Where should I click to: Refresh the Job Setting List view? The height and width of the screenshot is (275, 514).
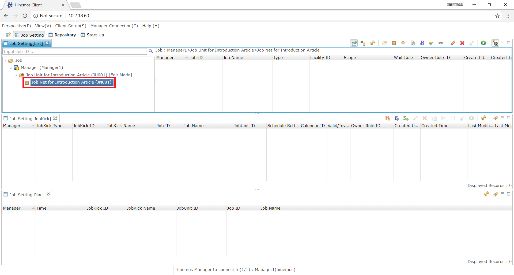(x=372, y=43)
